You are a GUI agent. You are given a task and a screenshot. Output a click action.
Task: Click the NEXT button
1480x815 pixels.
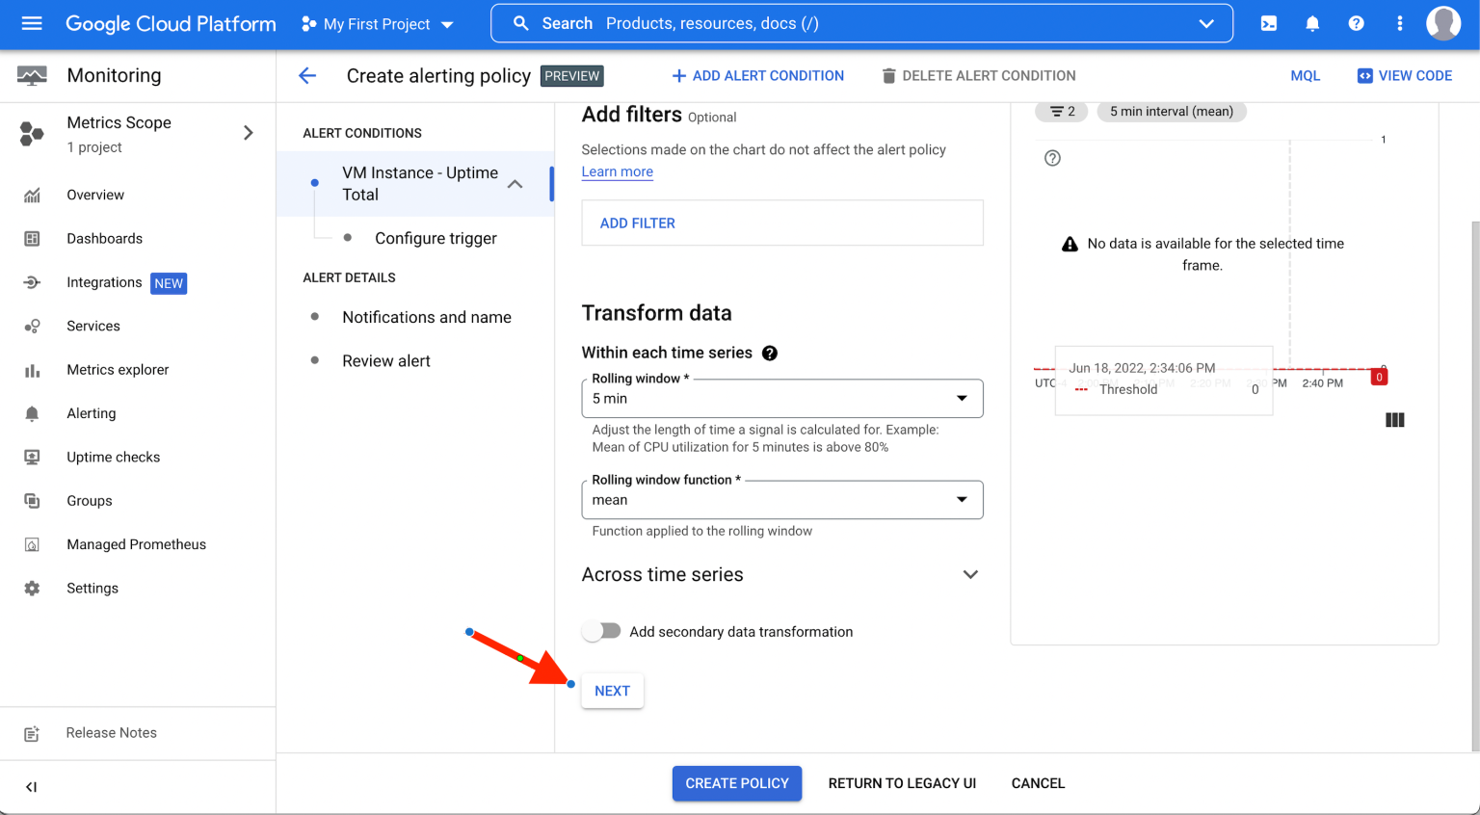[612, 691]
